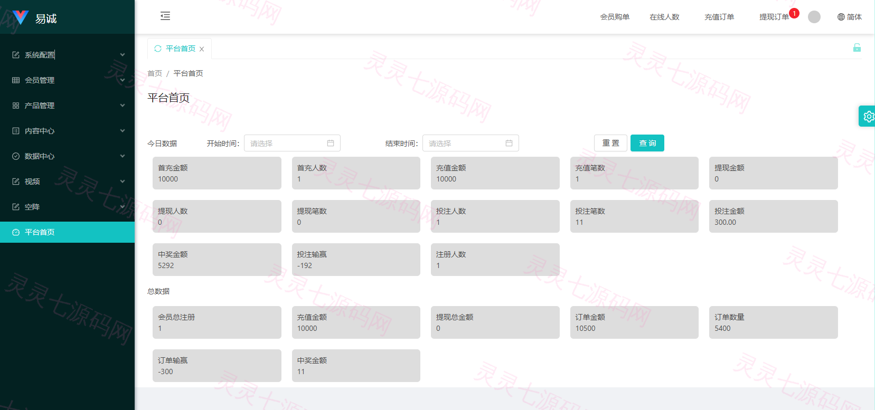
Task: Switch language via 简体 label
Action: pyautogui.click(x=854, y=17)
